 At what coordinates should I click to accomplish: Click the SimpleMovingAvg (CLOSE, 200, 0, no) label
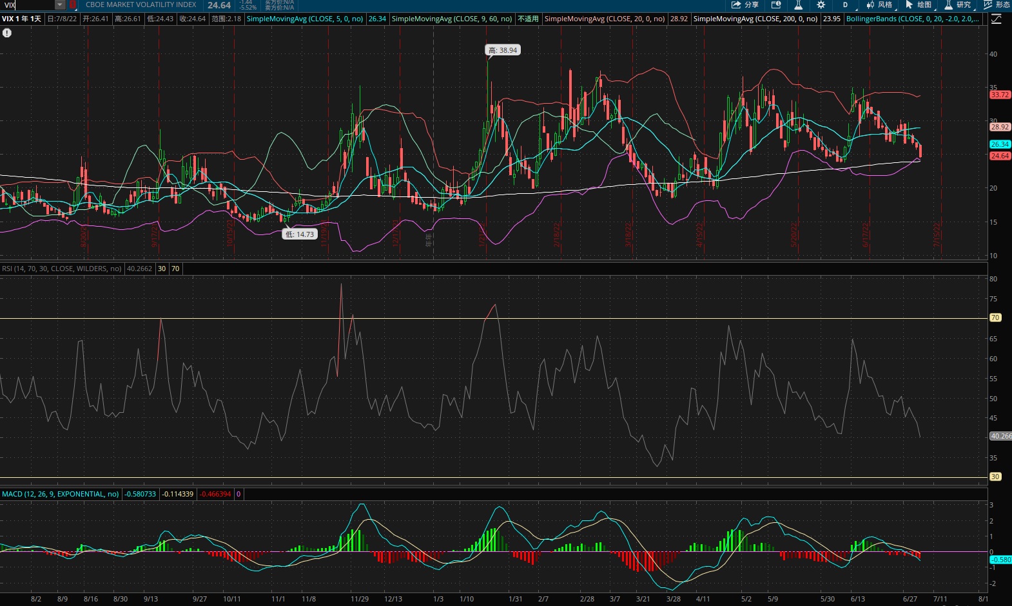point(755,19)
